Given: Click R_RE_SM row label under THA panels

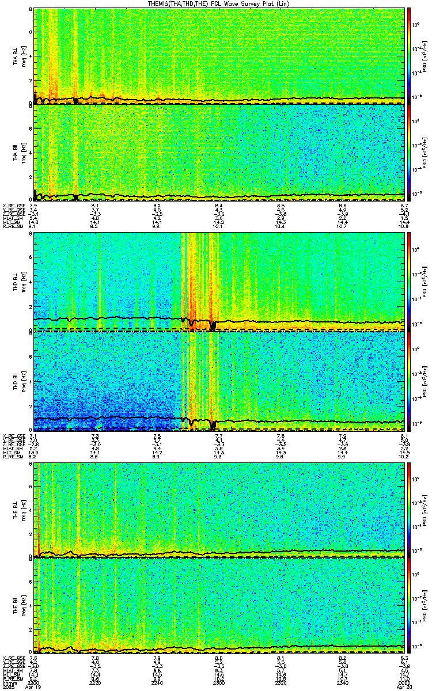Looking at the screenshot, I should (x=14, y=227).
